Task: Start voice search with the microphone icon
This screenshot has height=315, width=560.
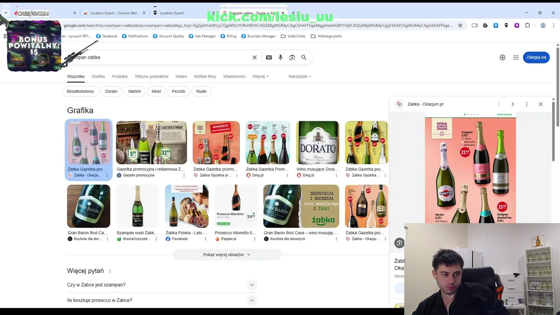Action: 280,57
